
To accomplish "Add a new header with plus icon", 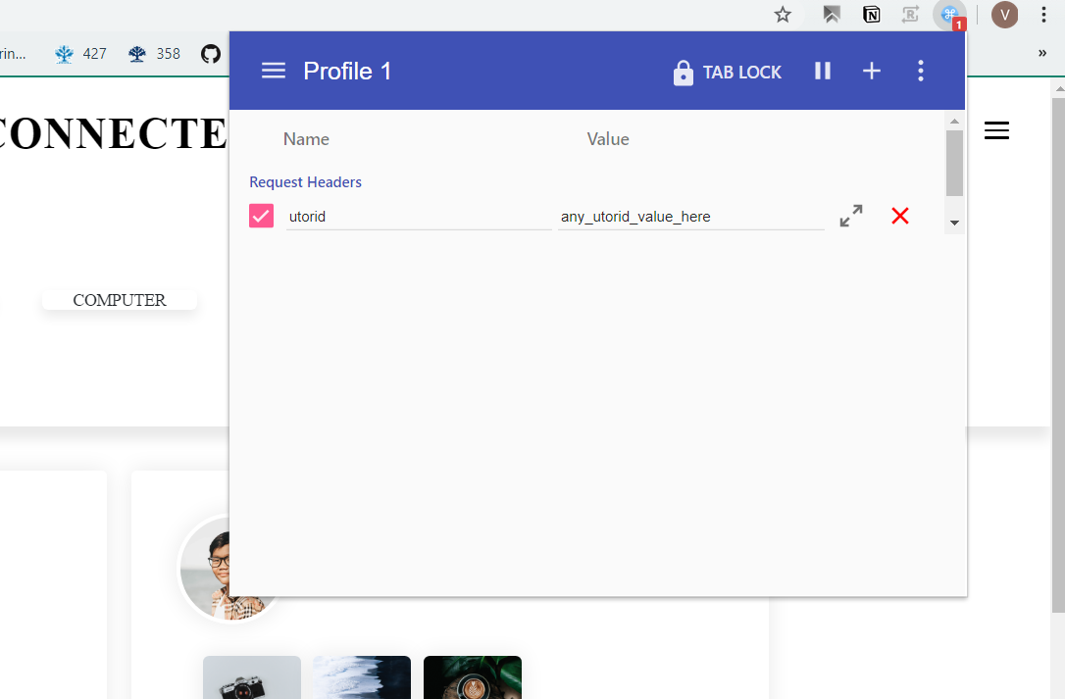I will tap(872, 71).
